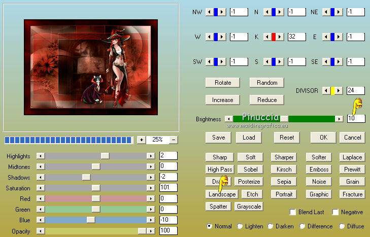This screenshot has width=370, height=237.
Task: Click the NW right arrow stepper
Action: coord(222,12)
